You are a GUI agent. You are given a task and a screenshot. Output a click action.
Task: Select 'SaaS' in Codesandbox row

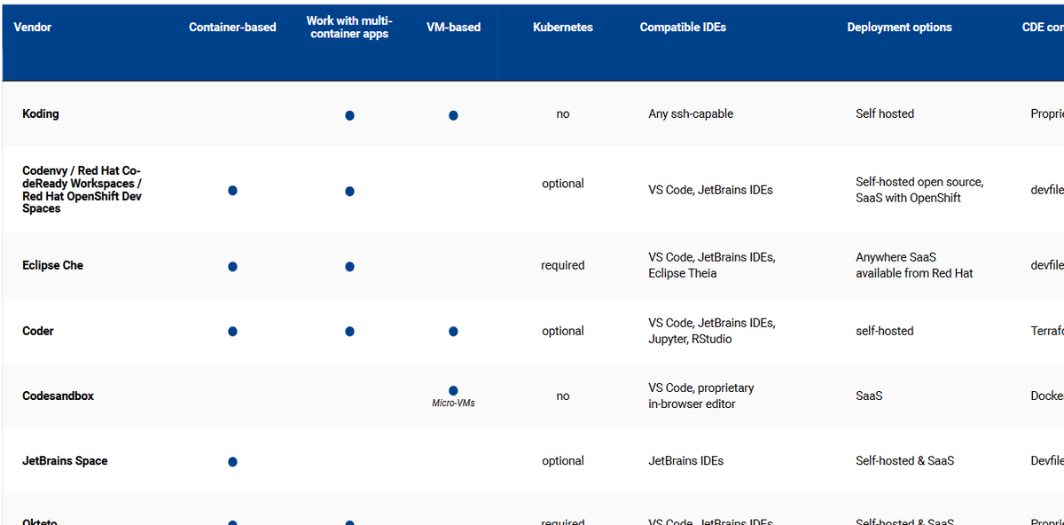point(869,396)
